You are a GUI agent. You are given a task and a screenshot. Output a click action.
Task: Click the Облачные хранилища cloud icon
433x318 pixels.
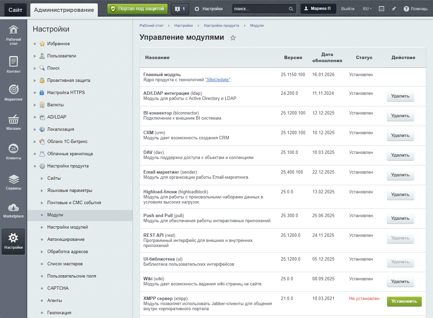[42, 154]
